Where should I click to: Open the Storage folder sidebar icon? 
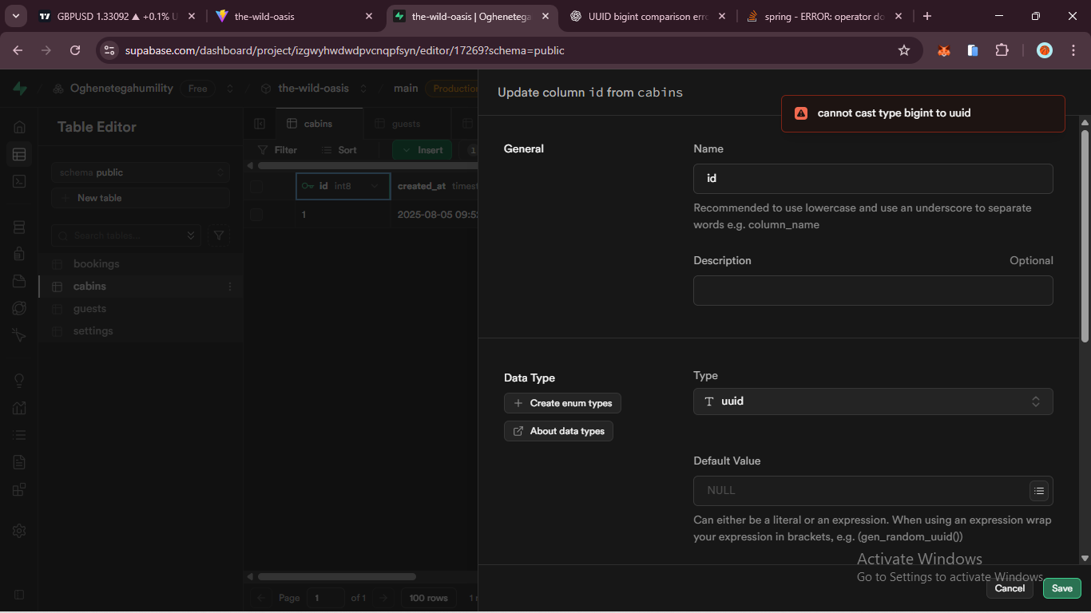[x=19, y=281]
